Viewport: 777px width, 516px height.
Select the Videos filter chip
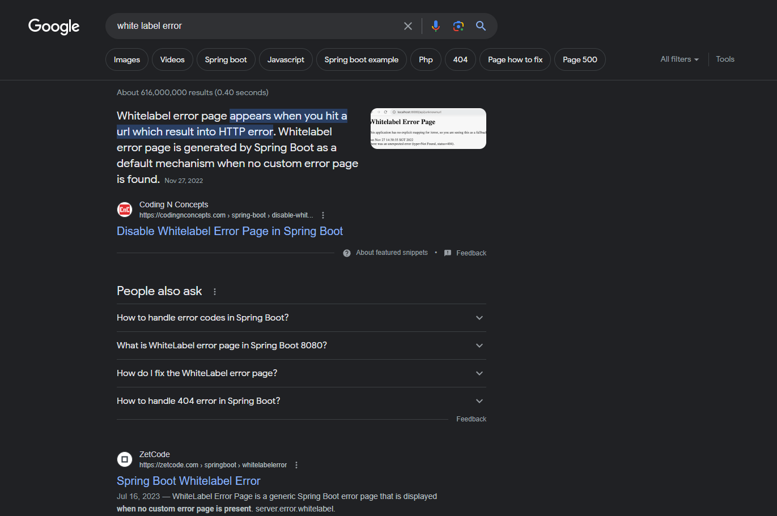pos(172,59)
